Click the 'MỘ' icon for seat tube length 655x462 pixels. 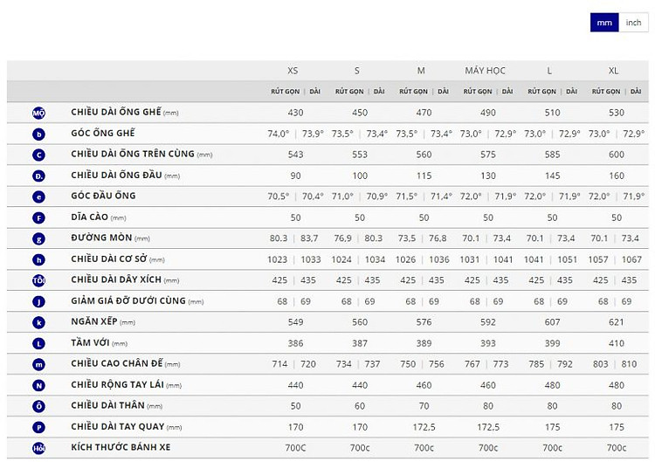[38, 113]
